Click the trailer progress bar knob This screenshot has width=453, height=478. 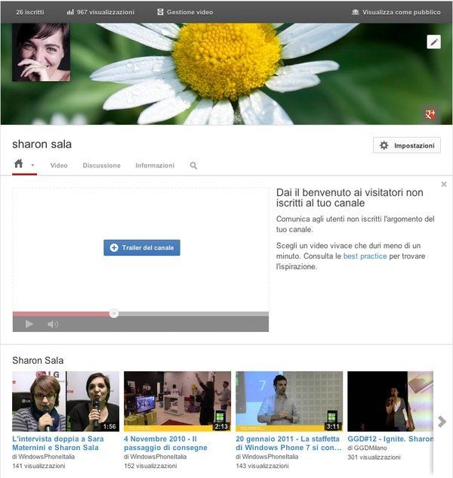click(114, 313)
